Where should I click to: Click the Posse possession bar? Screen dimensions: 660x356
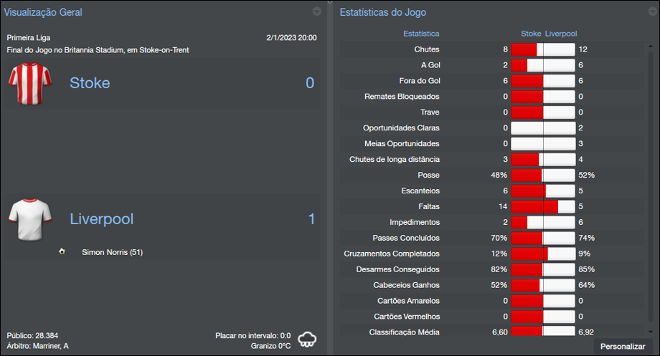[543, 175]
